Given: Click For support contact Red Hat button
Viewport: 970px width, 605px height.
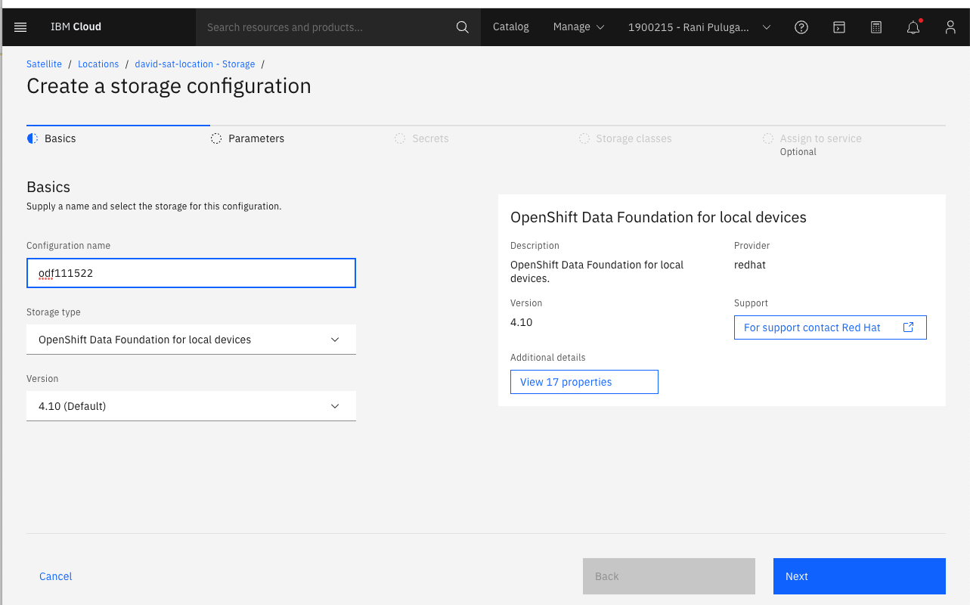Looking at the screenshot, I should click(x=830, y=327).
